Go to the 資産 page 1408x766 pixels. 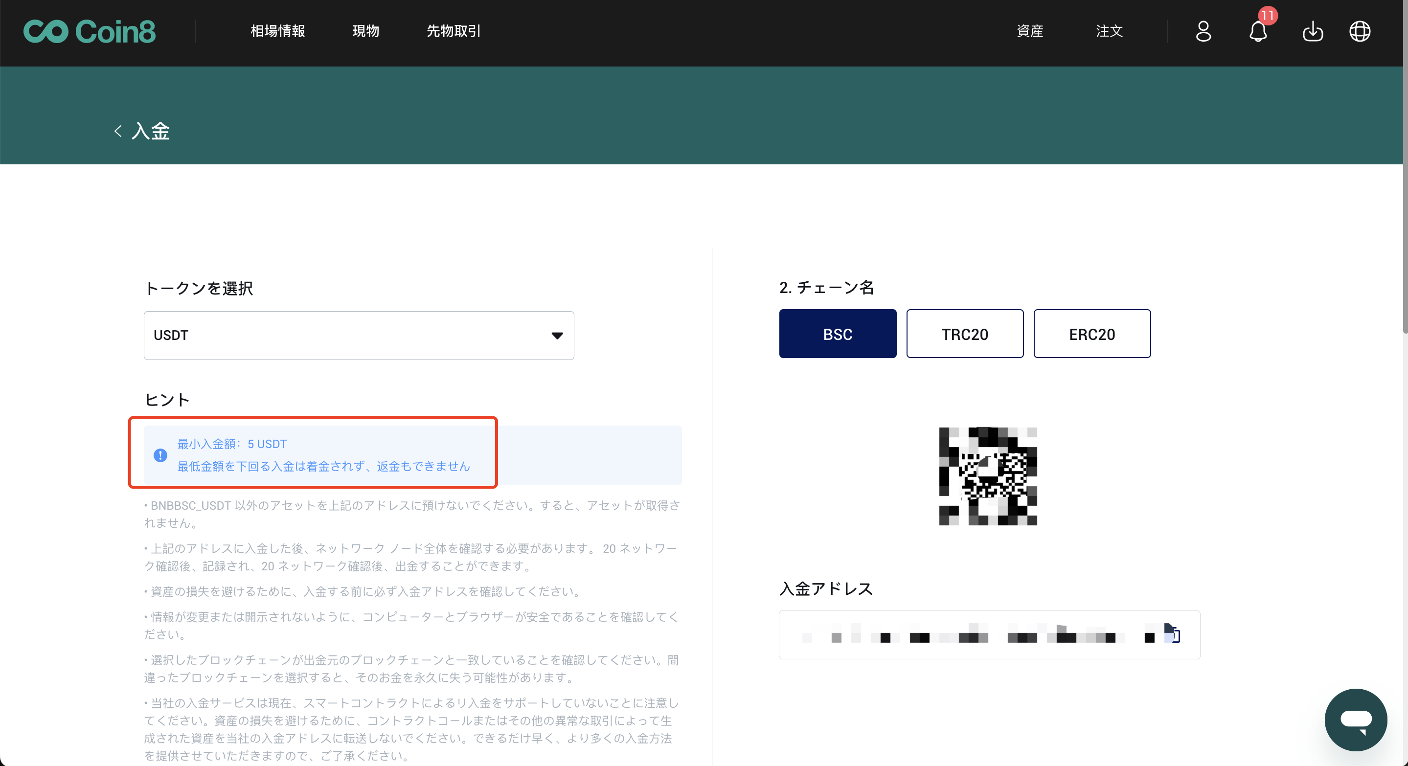(x=1030, y=32)
